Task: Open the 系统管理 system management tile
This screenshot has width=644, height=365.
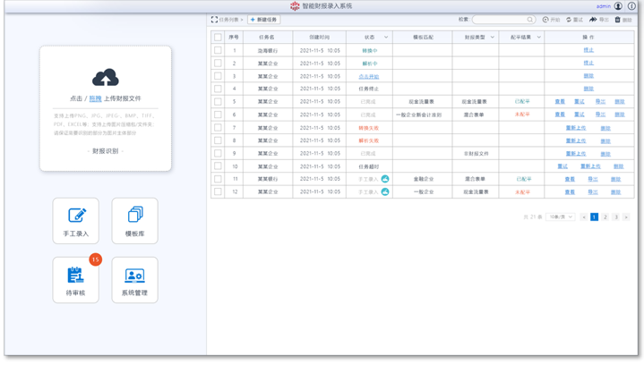Action: [x=134, y=279]
